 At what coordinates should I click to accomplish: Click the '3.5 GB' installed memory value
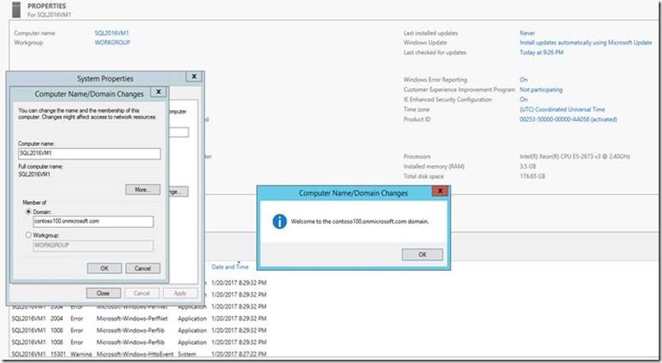[x=528, y=166]
